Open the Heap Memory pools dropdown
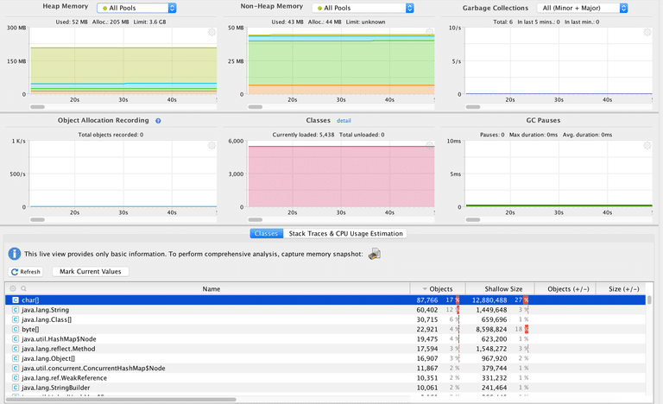The width and height of the screenshot is (663, 404). coord(136,8)
